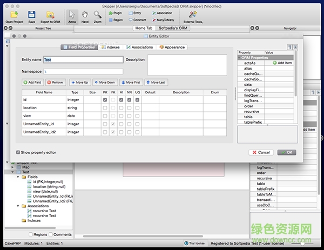Select the Arrow pointer tool
The width and height of the screenshot is (324, 250).
(72, 15)
